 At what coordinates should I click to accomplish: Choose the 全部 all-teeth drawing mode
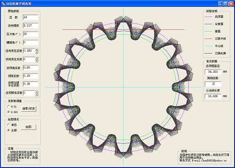[x=9, y=130]
